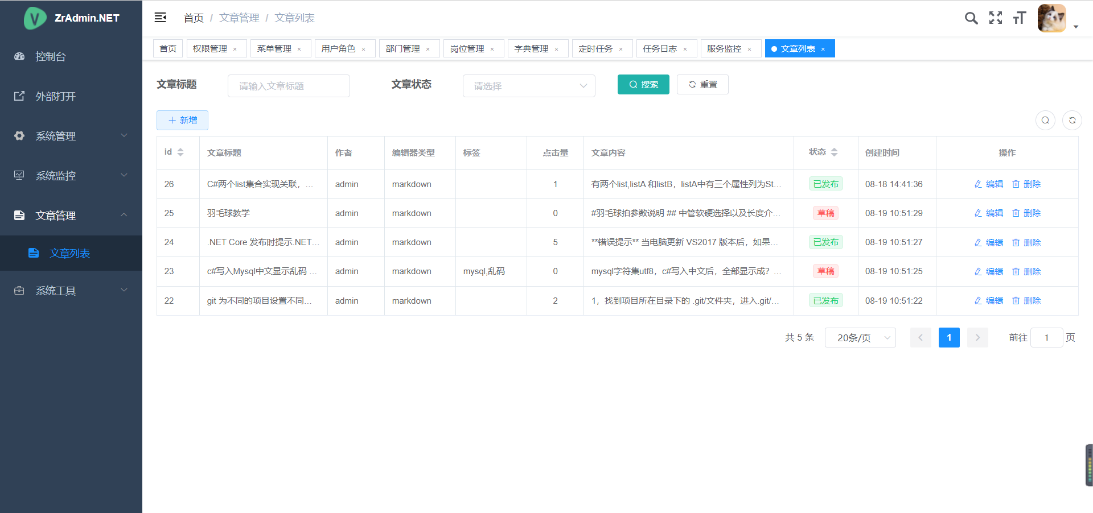Open the font size setting icon
Image resolution: width=1093 pixels, height=513 pixels.
(x=1020, y=18)
